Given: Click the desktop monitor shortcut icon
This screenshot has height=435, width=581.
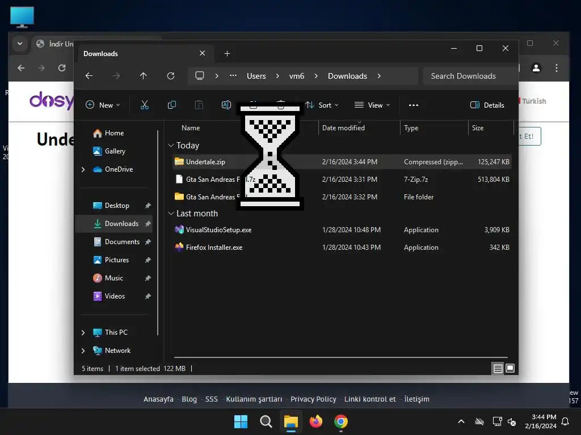Looking at the screenshot, I should 22,17.
